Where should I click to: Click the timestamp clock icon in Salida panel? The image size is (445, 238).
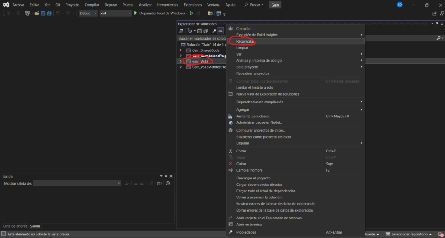(x=168, y=183)
